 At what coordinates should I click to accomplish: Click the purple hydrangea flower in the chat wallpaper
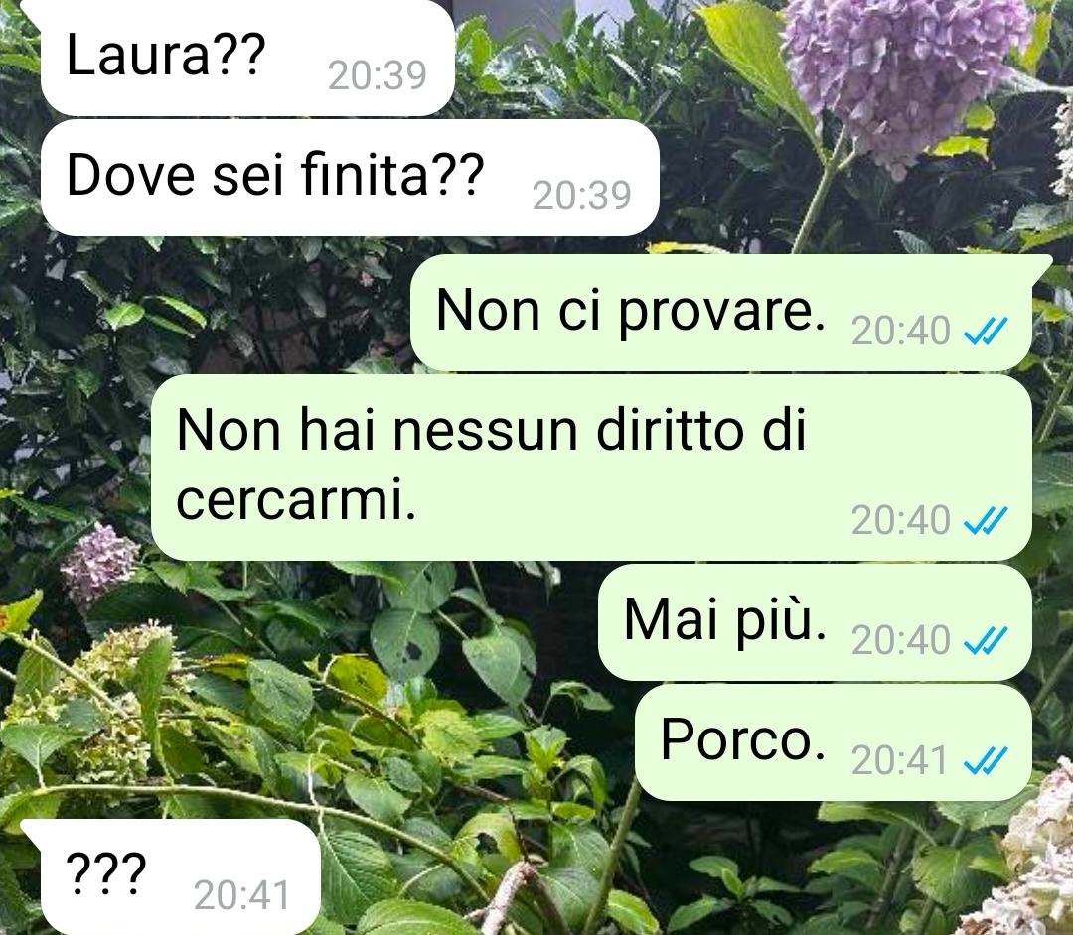905,75
